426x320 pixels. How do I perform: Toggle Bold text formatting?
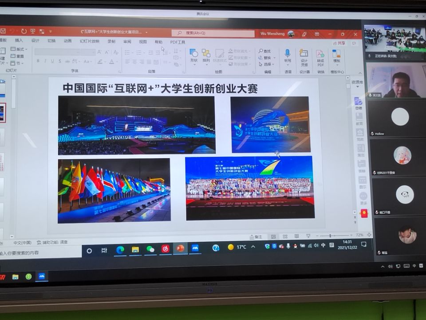38,61
